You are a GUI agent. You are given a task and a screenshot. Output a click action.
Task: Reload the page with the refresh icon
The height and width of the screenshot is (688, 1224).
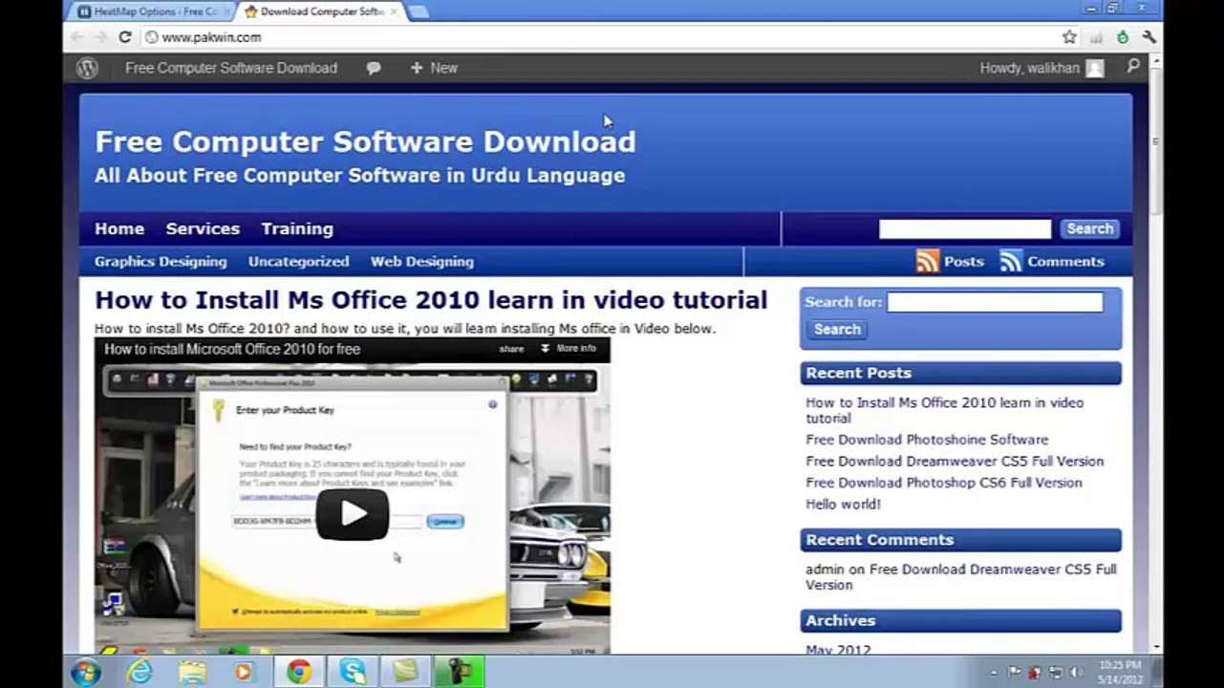coord(124,37)
